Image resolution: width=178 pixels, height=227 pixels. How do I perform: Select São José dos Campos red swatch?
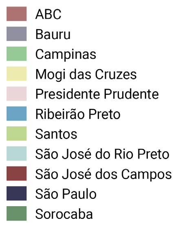click(17, 173)
